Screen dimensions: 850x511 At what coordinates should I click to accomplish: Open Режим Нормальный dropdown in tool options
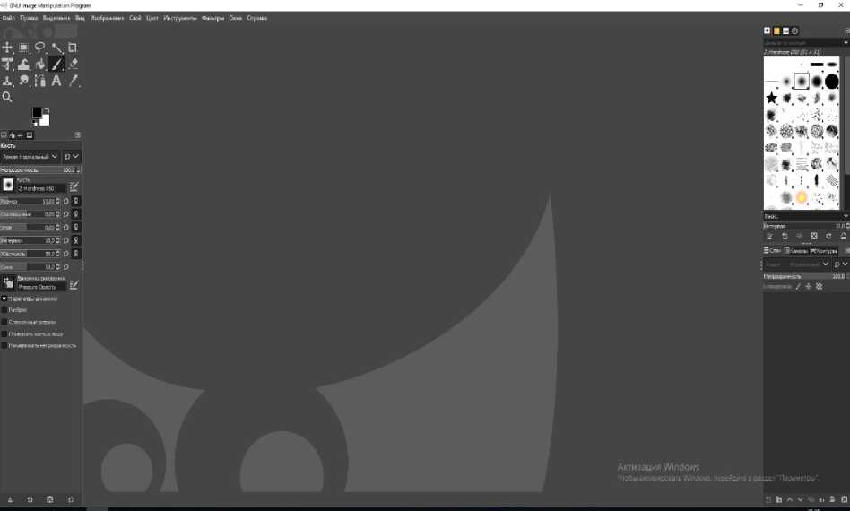pos(30,157)
